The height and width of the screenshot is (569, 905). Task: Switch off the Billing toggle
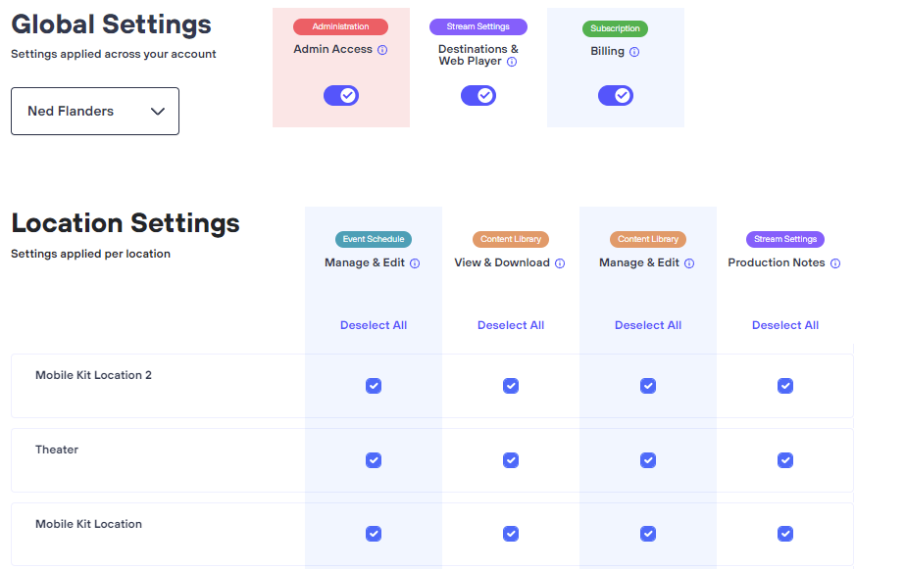coord(616,95)
